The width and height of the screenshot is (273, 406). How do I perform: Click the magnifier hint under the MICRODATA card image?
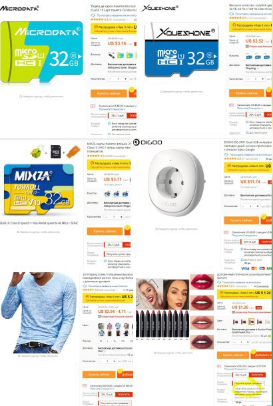[x=41, y=97]
